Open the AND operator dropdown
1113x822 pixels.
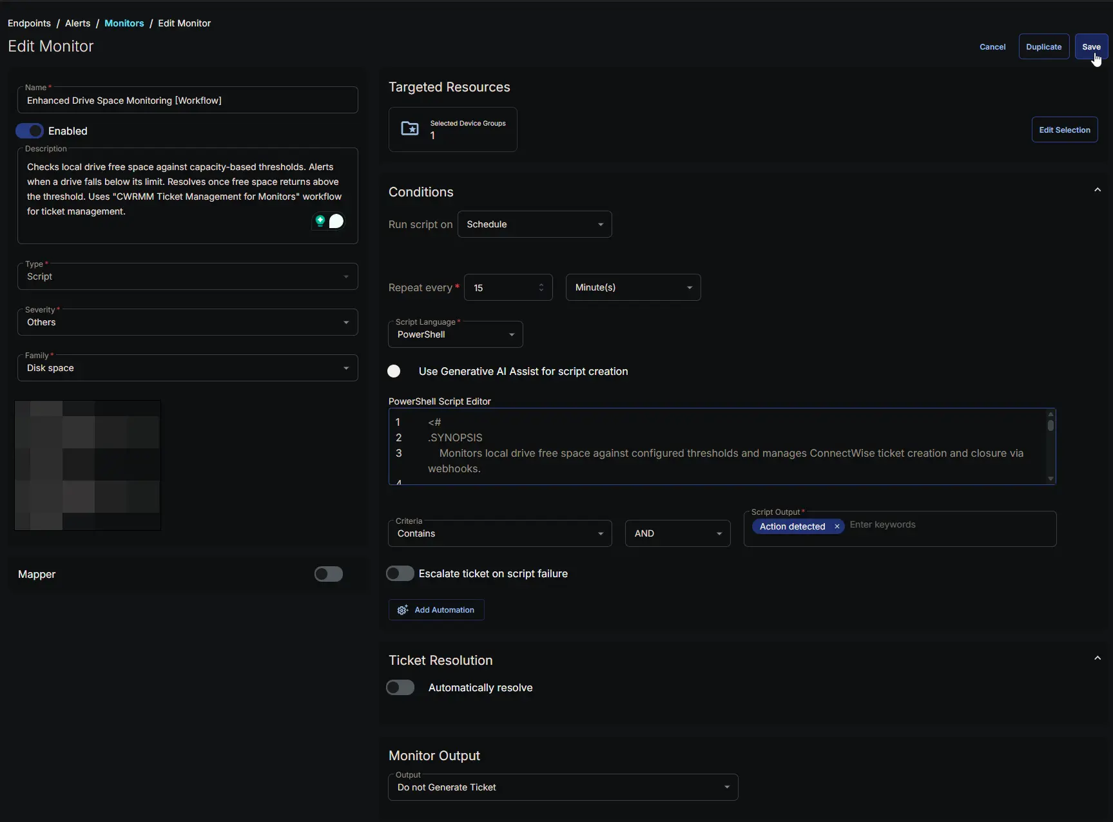point(678,533)
